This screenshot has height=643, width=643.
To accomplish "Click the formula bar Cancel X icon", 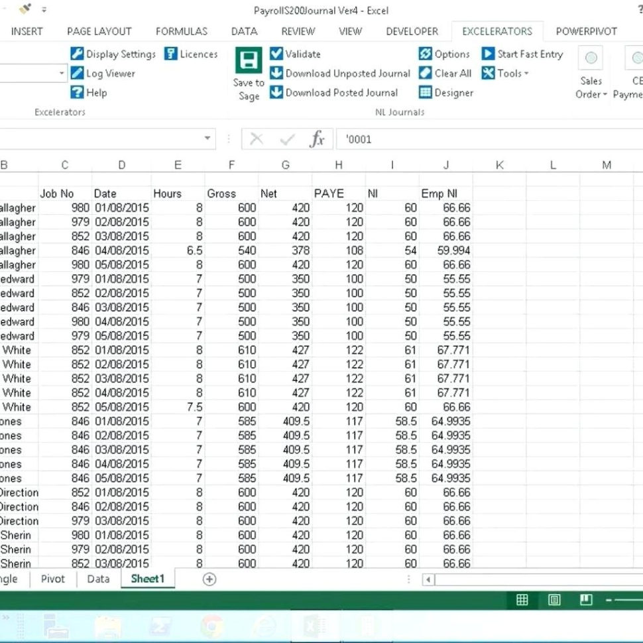I will (257, 139).
